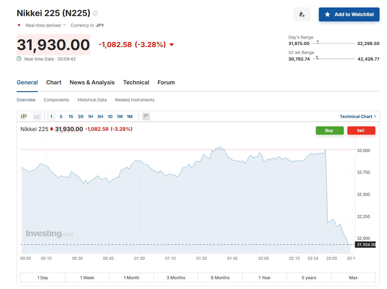Open the Technical tab
This screenshot has width=387, height=289.
[136, 83]
